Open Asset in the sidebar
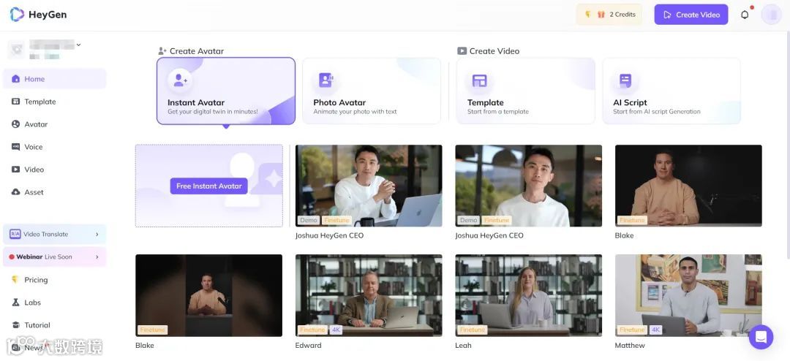790x361 pixels. (x=54, y=192)
